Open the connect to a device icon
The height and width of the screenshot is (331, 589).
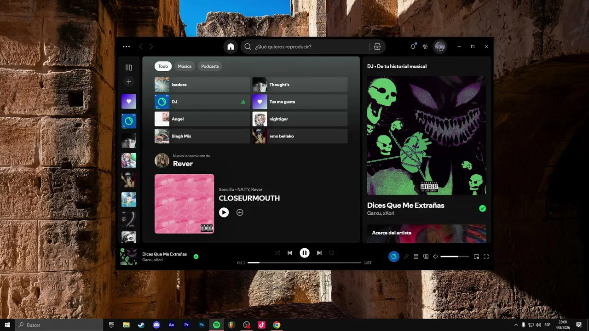point(426,257)
